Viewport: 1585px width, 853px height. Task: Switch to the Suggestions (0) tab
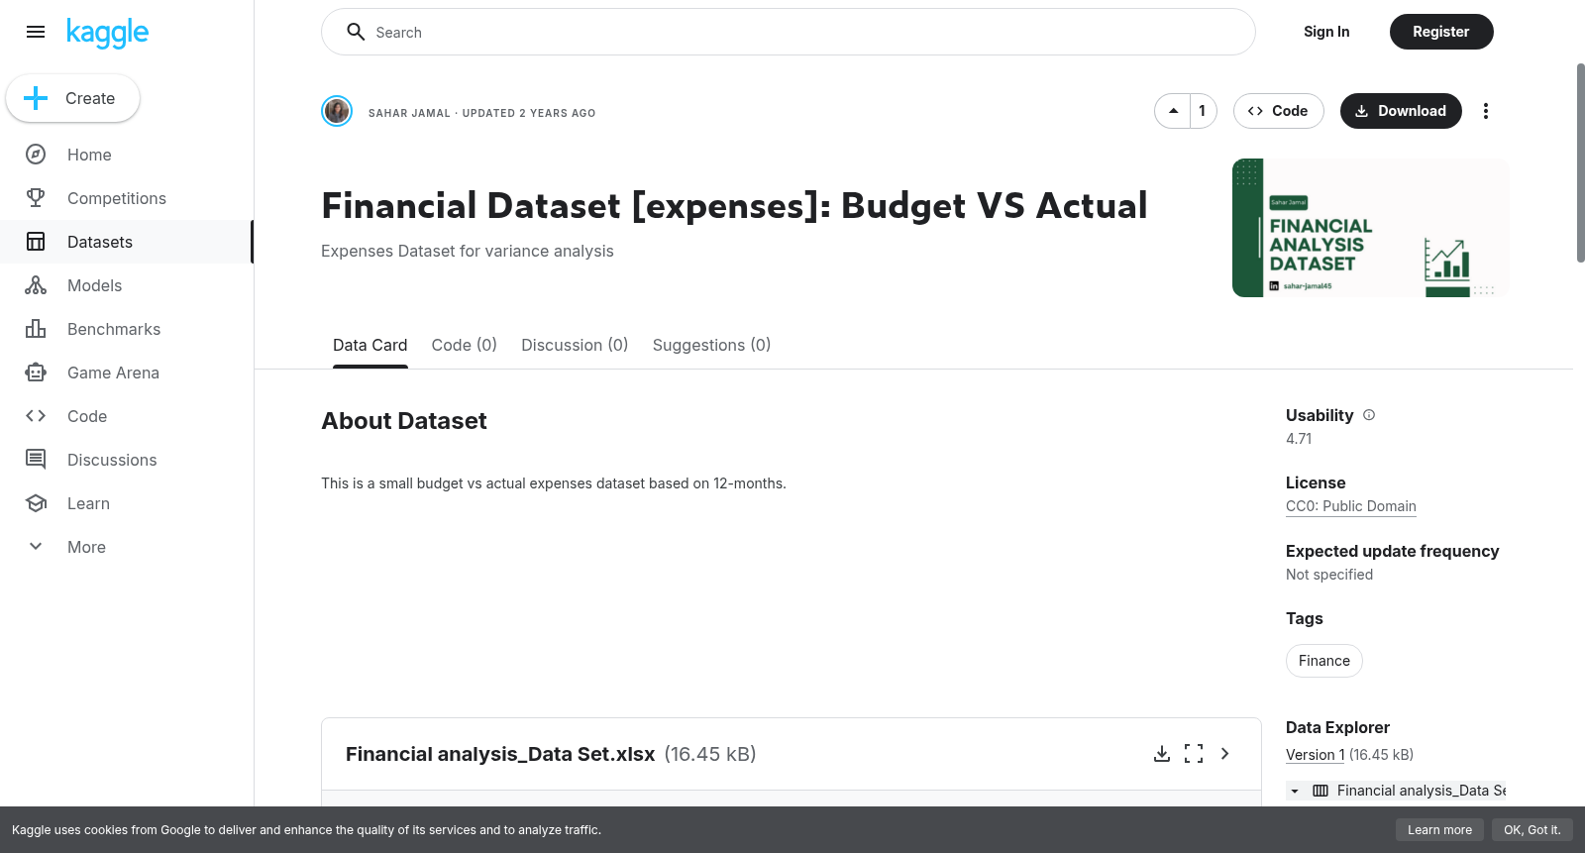point(711,345)
